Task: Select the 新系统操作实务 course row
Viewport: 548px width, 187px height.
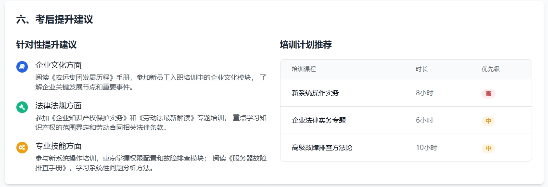Action: 406,93
